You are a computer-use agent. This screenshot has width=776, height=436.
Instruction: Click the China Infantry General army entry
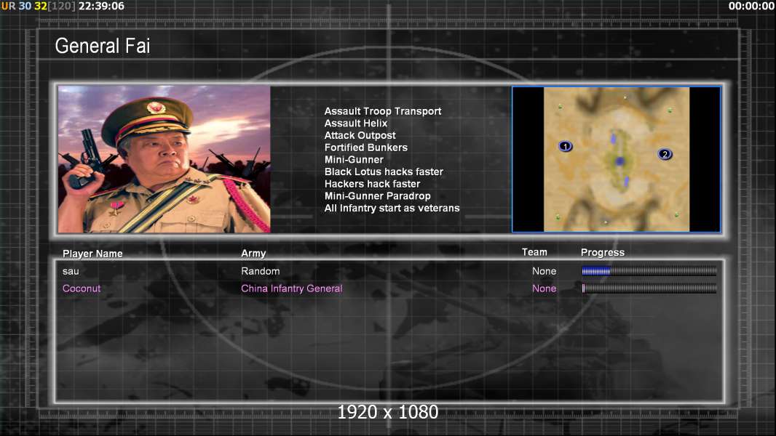point(291,288)
